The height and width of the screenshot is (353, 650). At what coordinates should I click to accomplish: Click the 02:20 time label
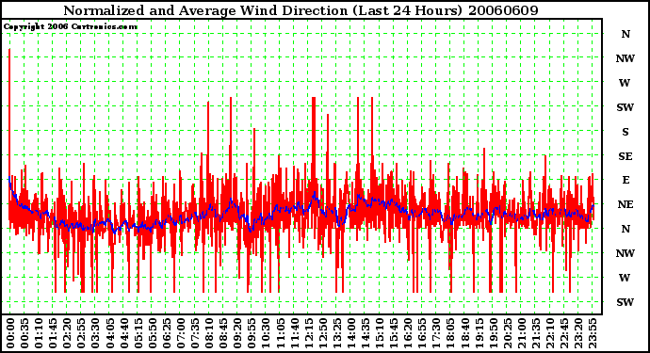(x=67, y=333)
